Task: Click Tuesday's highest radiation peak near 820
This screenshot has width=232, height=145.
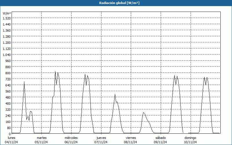Action: tap(55, 71)
